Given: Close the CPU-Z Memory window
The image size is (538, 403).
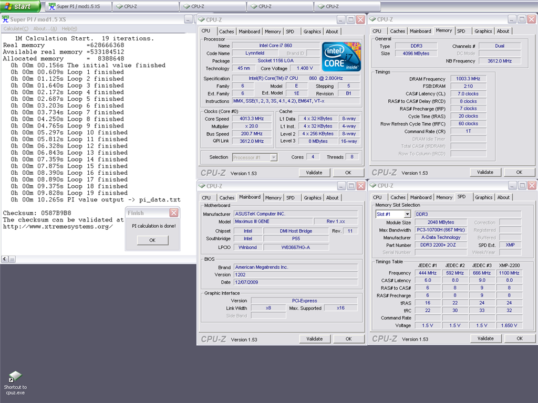Looking at the screenshot, I should pos(532,19).
